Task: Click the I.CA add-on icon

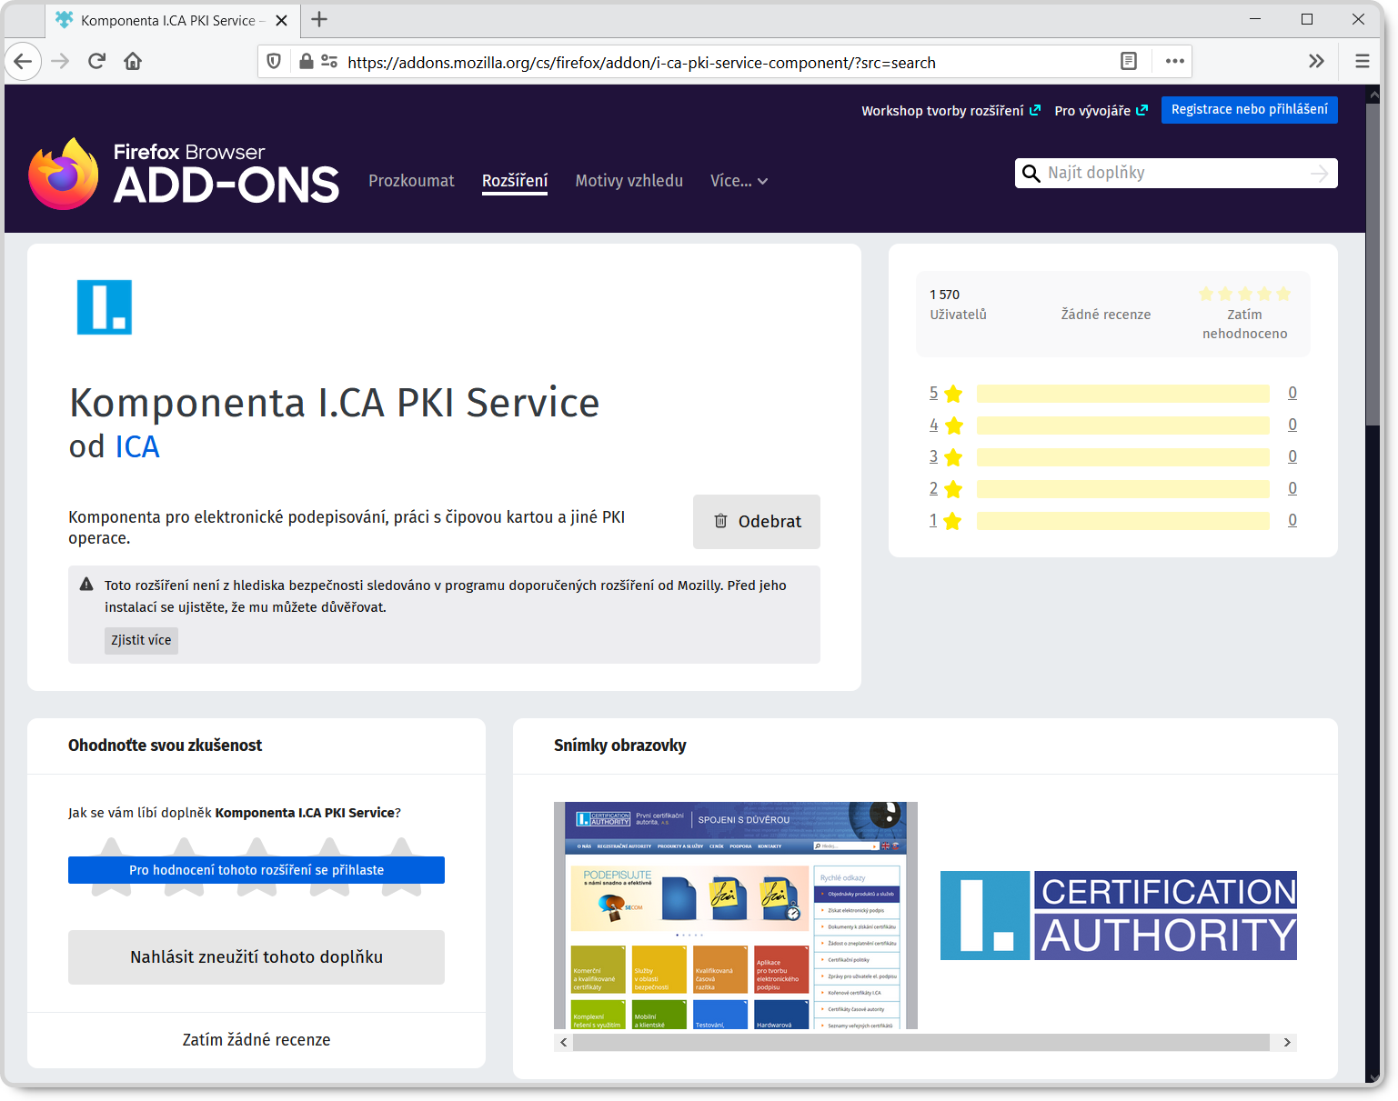Action: click(x=105, y=307)
